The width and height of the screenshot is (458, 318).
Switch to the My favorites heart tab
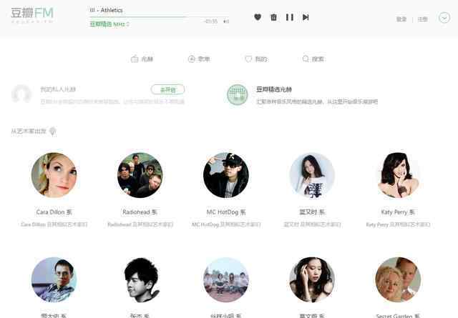pos(256,59)
